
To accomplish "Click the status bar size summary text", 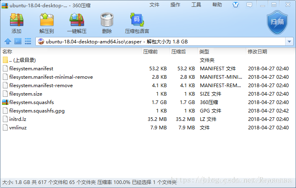I will tap(89, 182).
